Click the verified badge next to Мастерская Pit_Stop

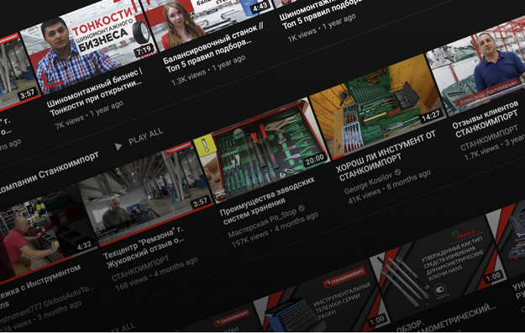(302, 209)
